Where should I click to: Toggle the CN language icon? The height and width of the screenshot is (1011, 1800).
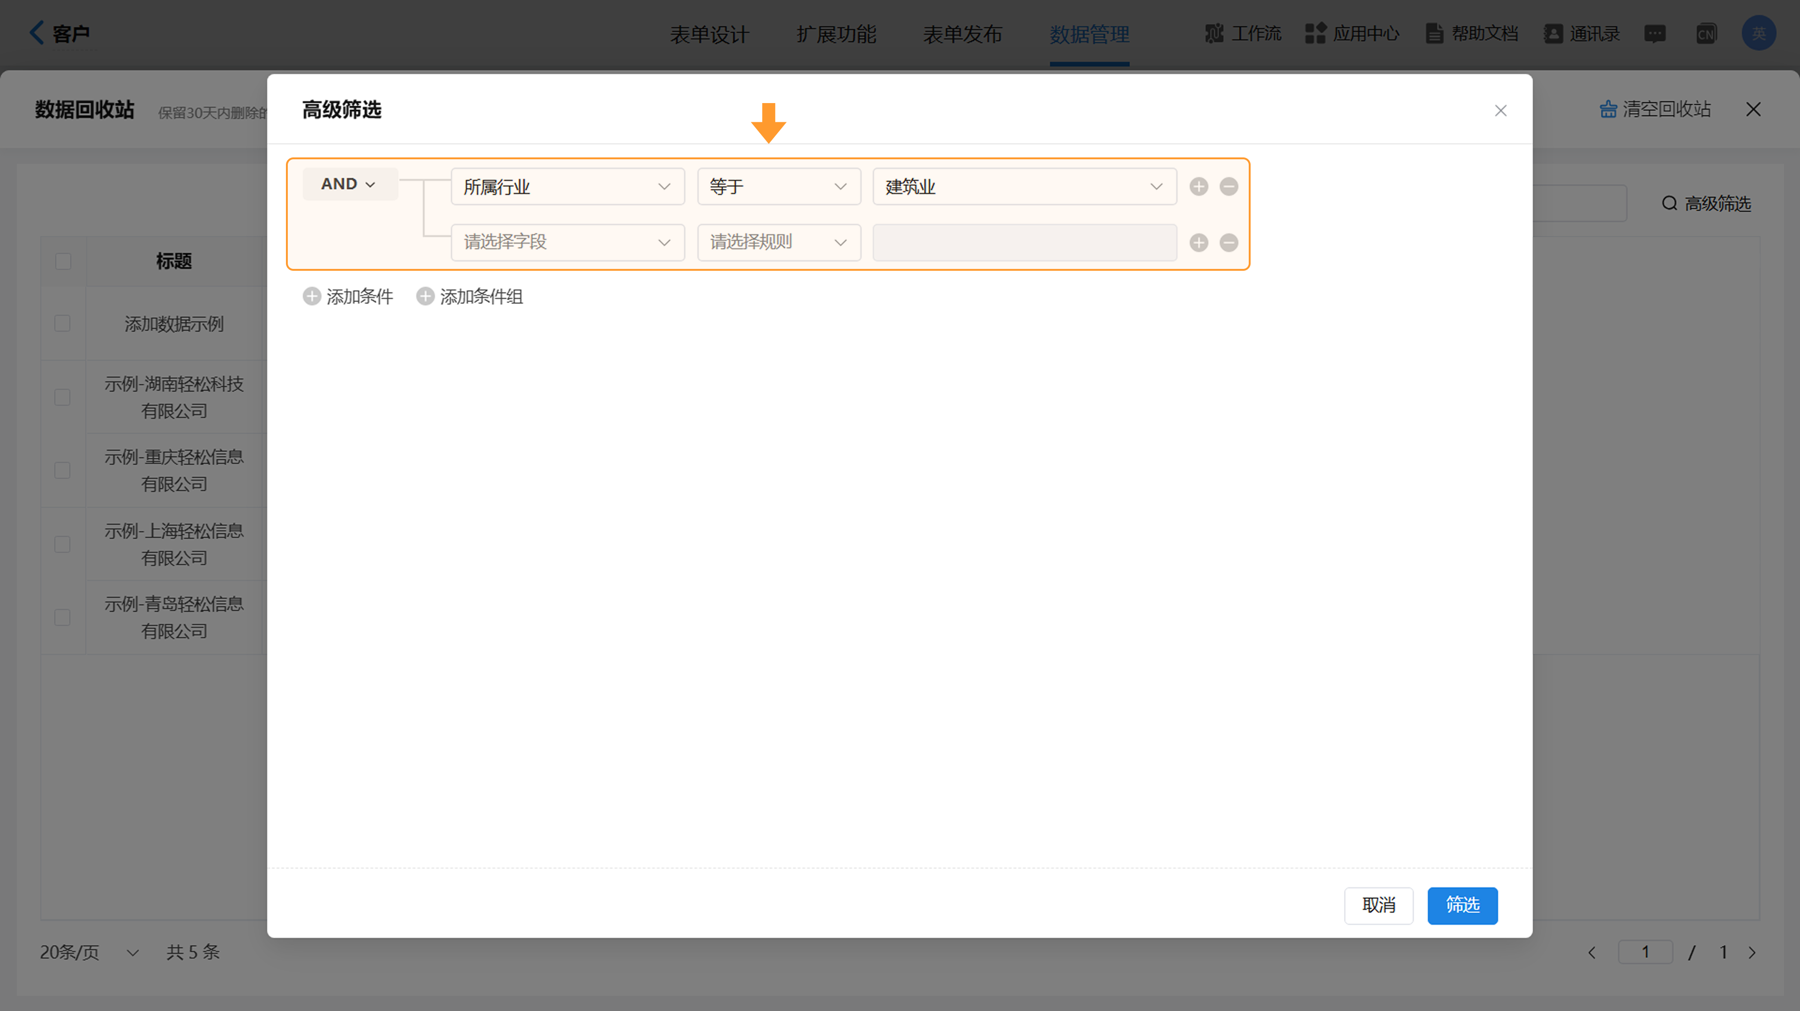click(x=1706, y=34)
